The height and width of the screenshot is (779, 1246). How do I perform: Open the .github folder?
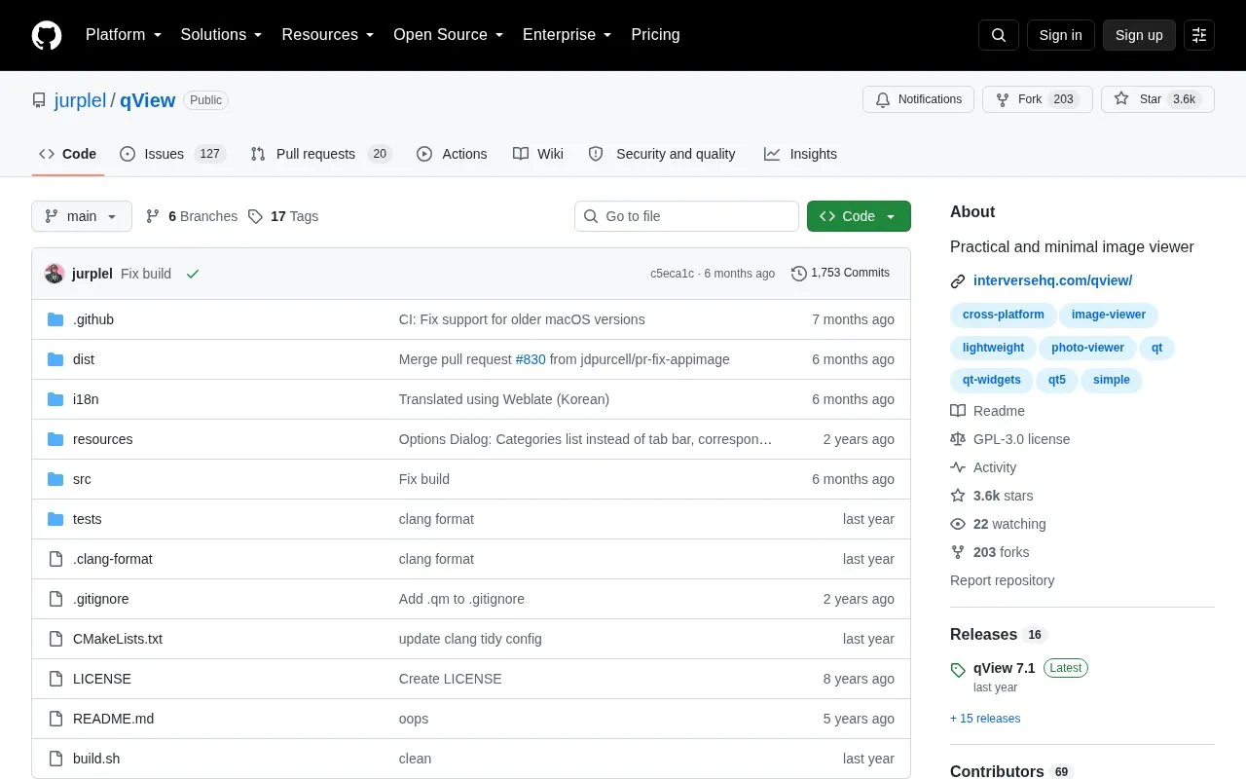pyautogui.click(x=93, y=319)
